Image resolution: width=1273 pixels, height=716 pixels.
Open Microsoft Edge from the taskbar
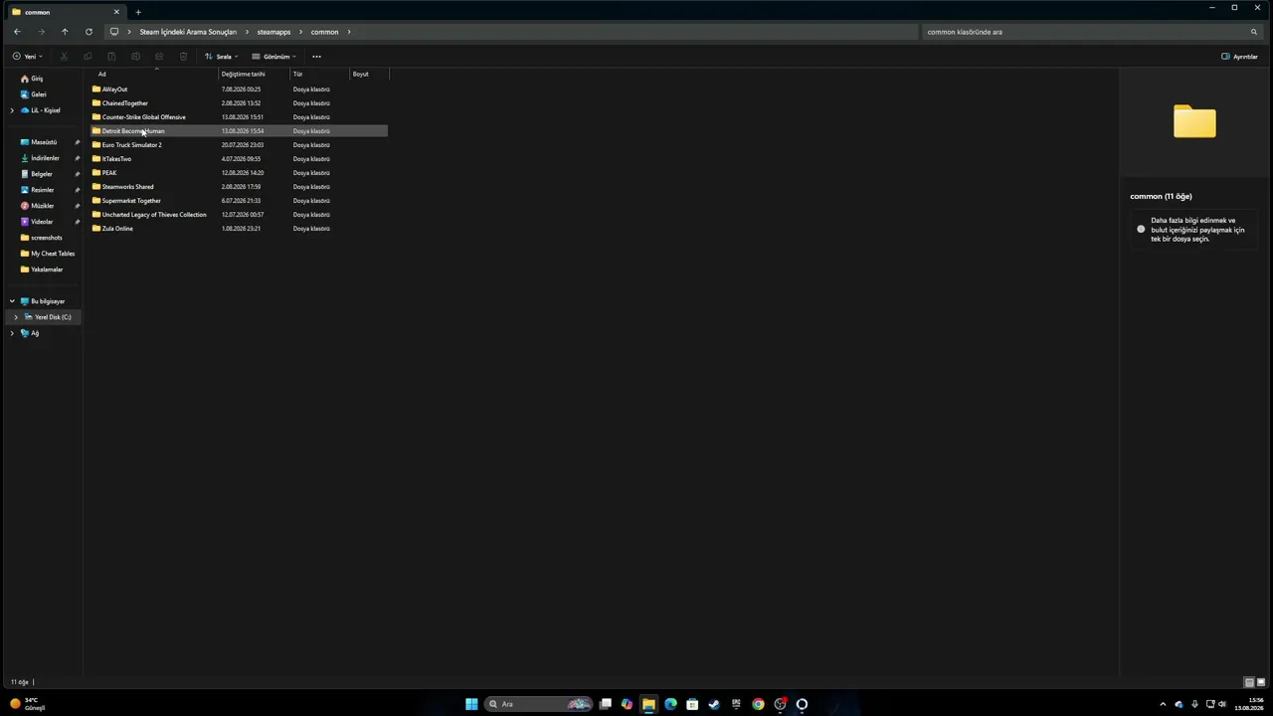coord(670,704)
